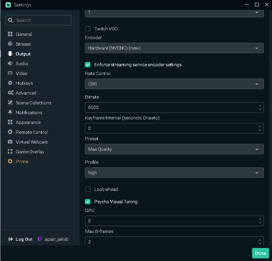The image size is (272, 261).
Task: Click the Prime badge icon
Action: pyautogui.click(x=10, y=161)
